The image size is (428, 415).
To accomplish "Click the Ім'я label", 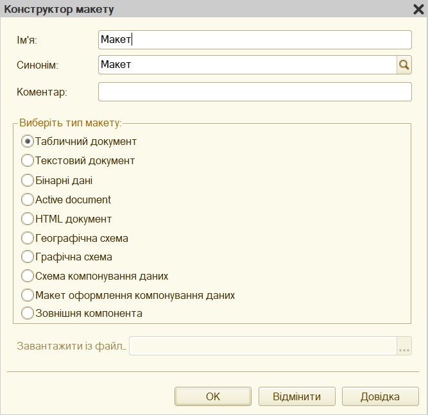I will point(27,40).
